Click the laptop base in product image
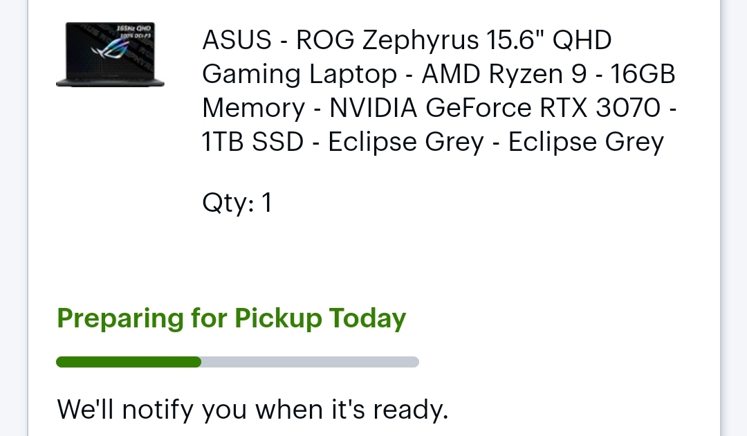Image resolution: width=747 pixels, height=436 pixels. [x=110, y=83]
